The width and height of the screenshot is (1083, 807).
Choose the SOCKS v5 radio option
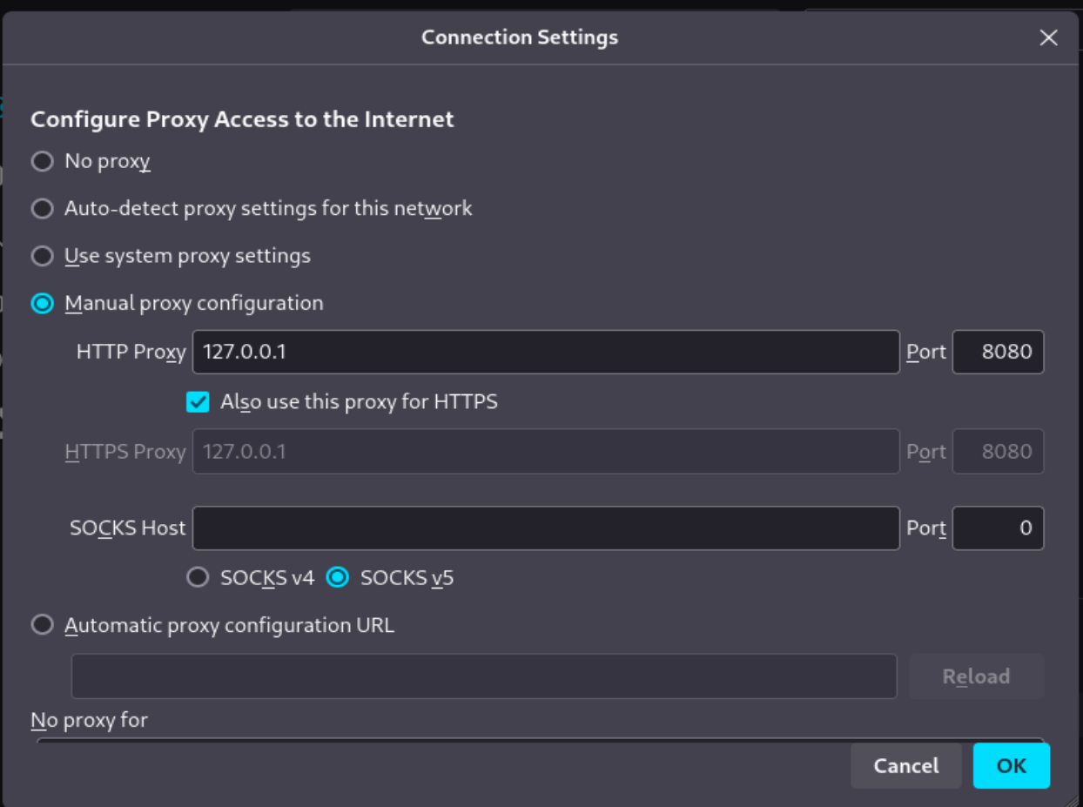[338, 577]
